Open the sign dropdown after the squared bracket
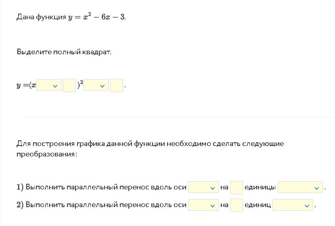This screenshot has width=335, height=226. (x=96, y=85)
